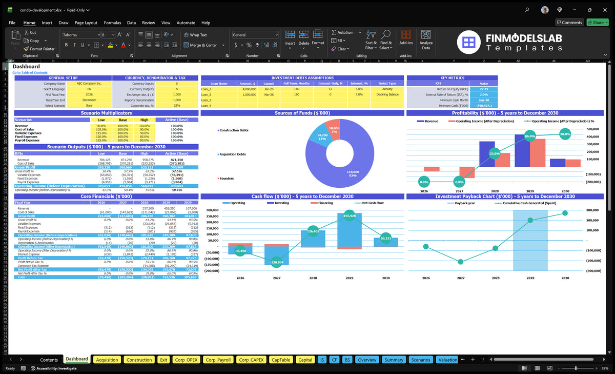Apply Comma Style
Viewport: 615px width, 374px height.
[x=257, y=45]
